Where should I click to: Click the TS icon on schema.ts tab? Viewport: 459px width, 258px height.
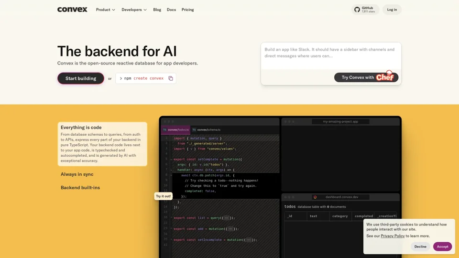pos(194,129)
